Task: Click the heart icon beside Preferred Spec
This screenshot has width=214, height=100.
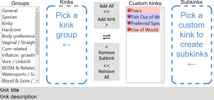Action: click(129, 23)
